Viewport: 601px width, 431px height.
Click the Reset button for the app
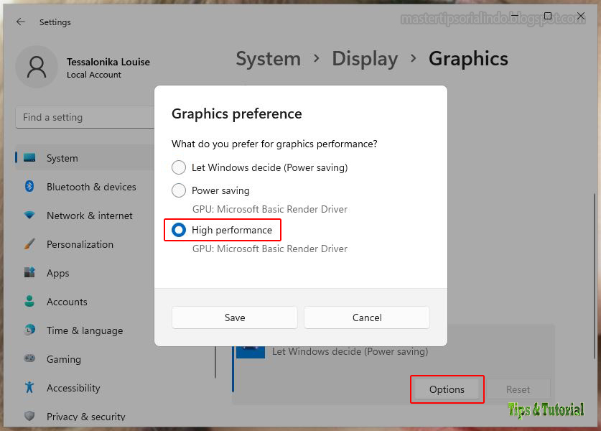(x=518, y=389)
